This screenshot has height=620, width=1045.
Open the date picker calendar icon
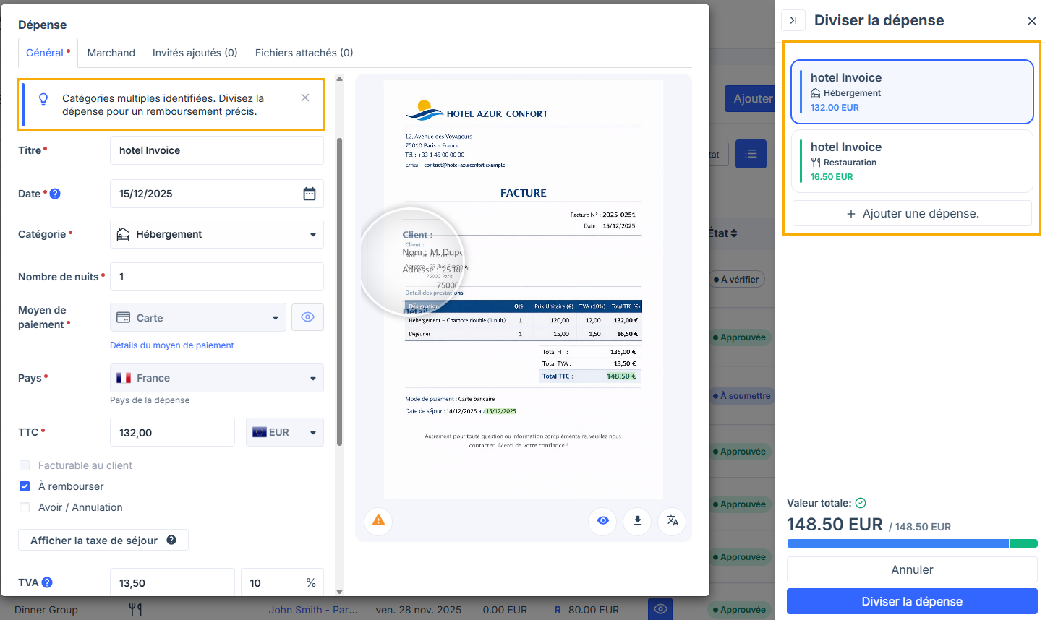310,193
